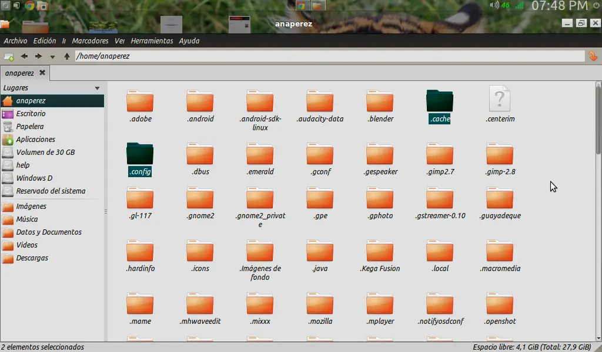Screen dimensions: 602x352
Task: Open Reservado del sistema drive
Action: (x=52, y=191)
